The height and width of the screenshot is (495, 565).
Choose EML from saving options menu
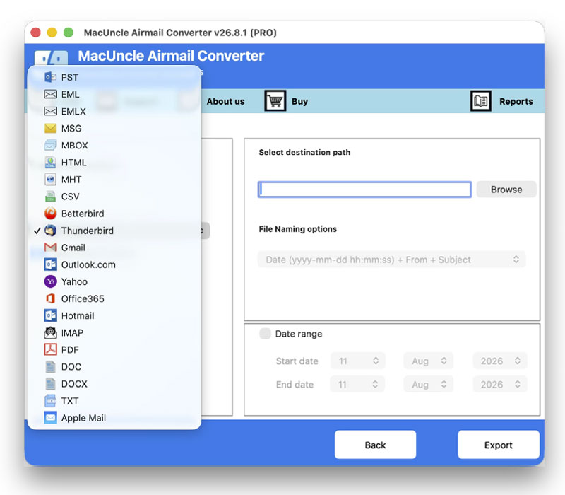tap(114, 94)
